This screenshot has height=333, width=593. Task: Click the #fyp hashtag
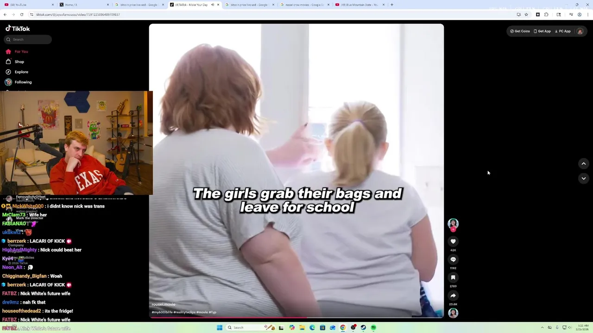point(213,312)
